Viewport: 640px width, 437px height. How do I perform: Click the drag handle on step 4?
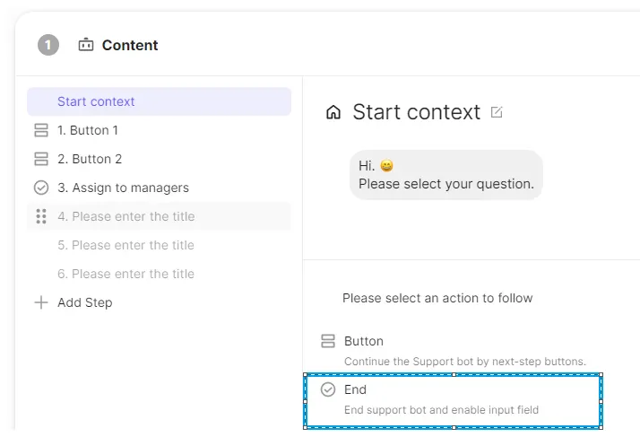tap(40, 216)
